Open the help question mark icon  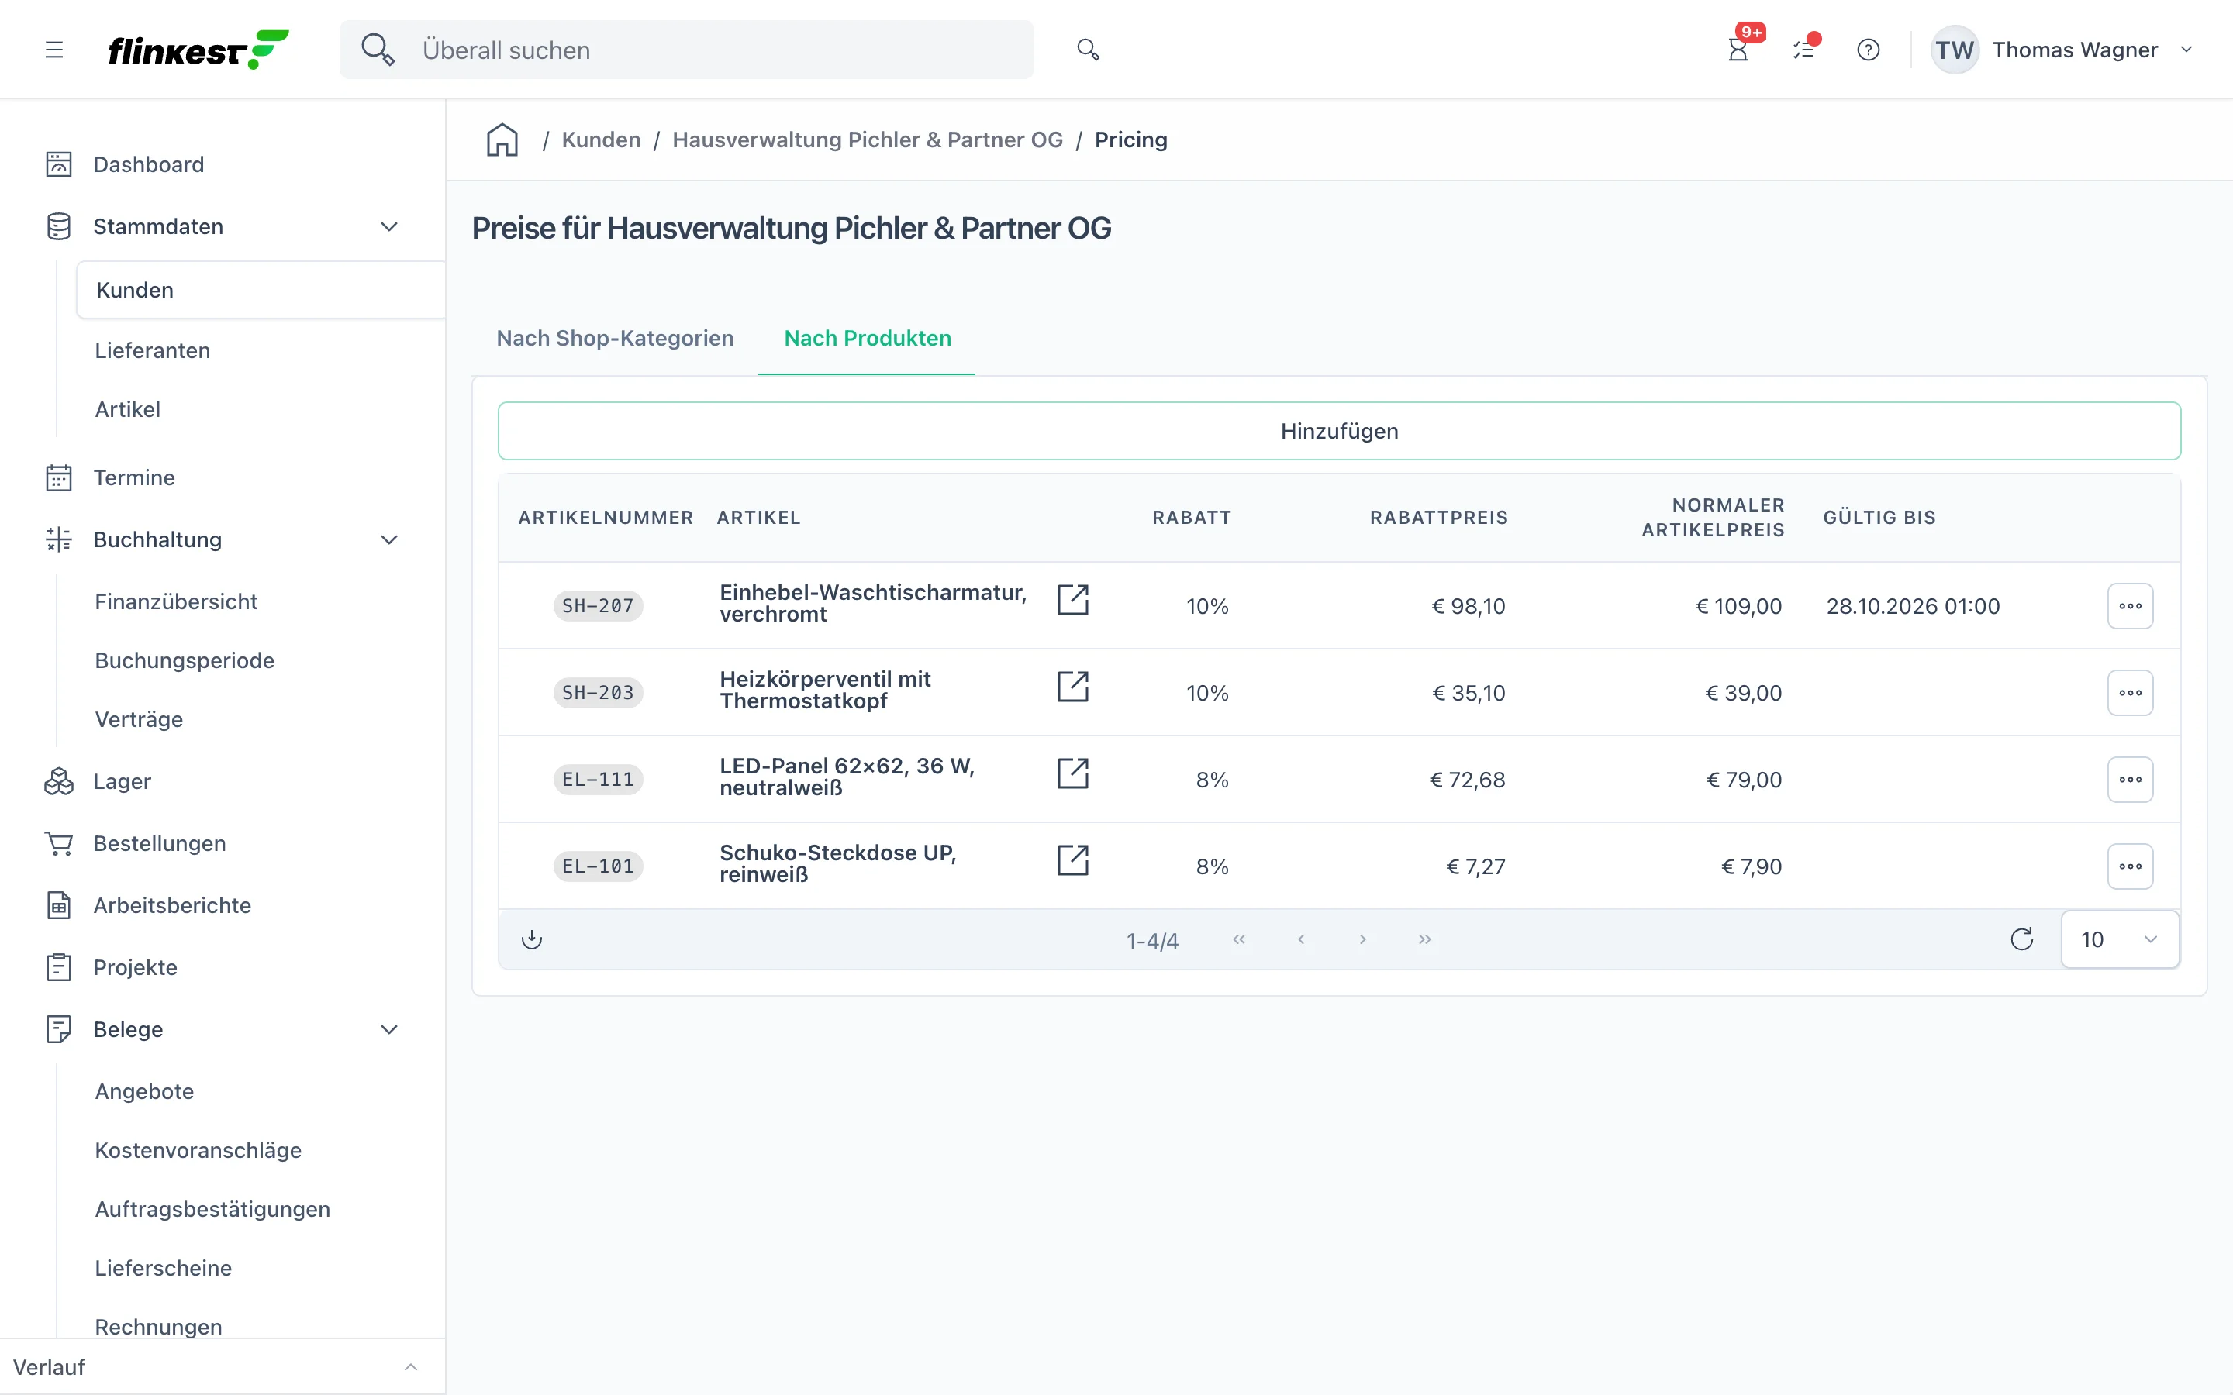[x=1869, y=50]
